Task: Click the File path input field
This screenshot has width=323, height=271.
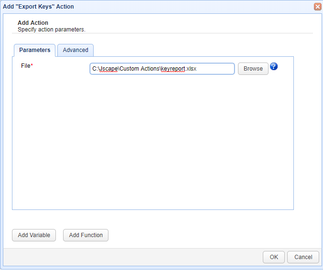Action: click(x=162, y=69)
